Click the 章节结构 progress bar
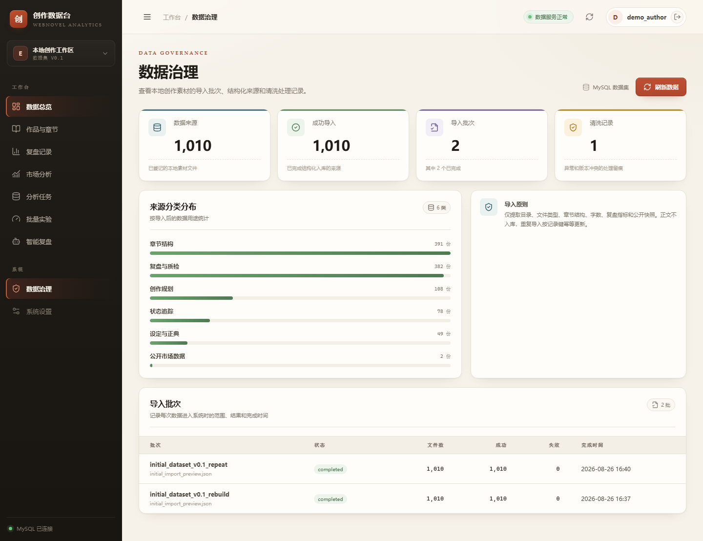703x541 pixels. [300, 253]
